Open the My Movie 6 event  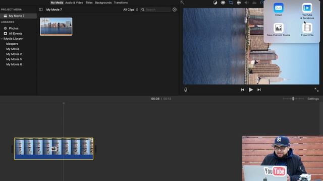[x=14, y=64]
